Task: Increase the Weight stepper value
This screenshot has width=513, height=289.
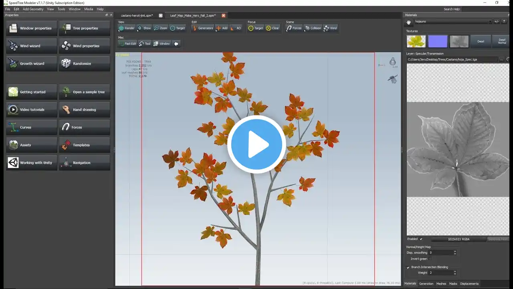Action: (x=455, y=271)
